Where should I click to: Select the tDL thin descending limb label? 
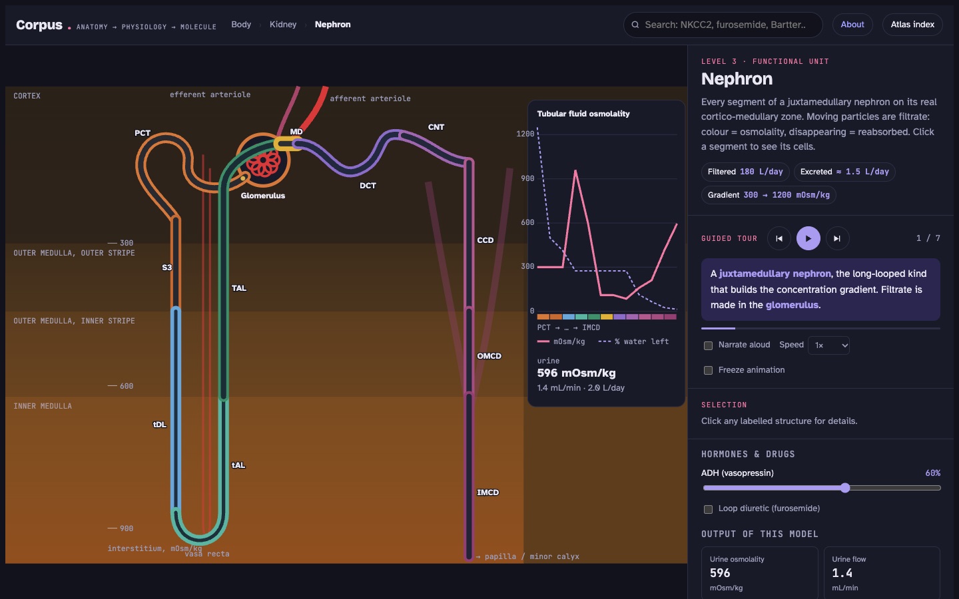click(160, 425)
